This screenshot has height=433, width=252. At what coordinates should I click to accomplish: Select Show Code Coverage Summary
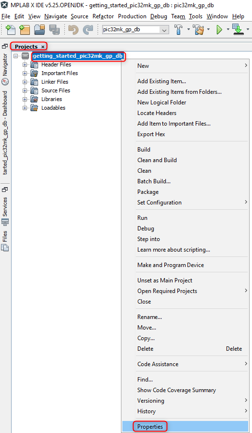point(185,390)
